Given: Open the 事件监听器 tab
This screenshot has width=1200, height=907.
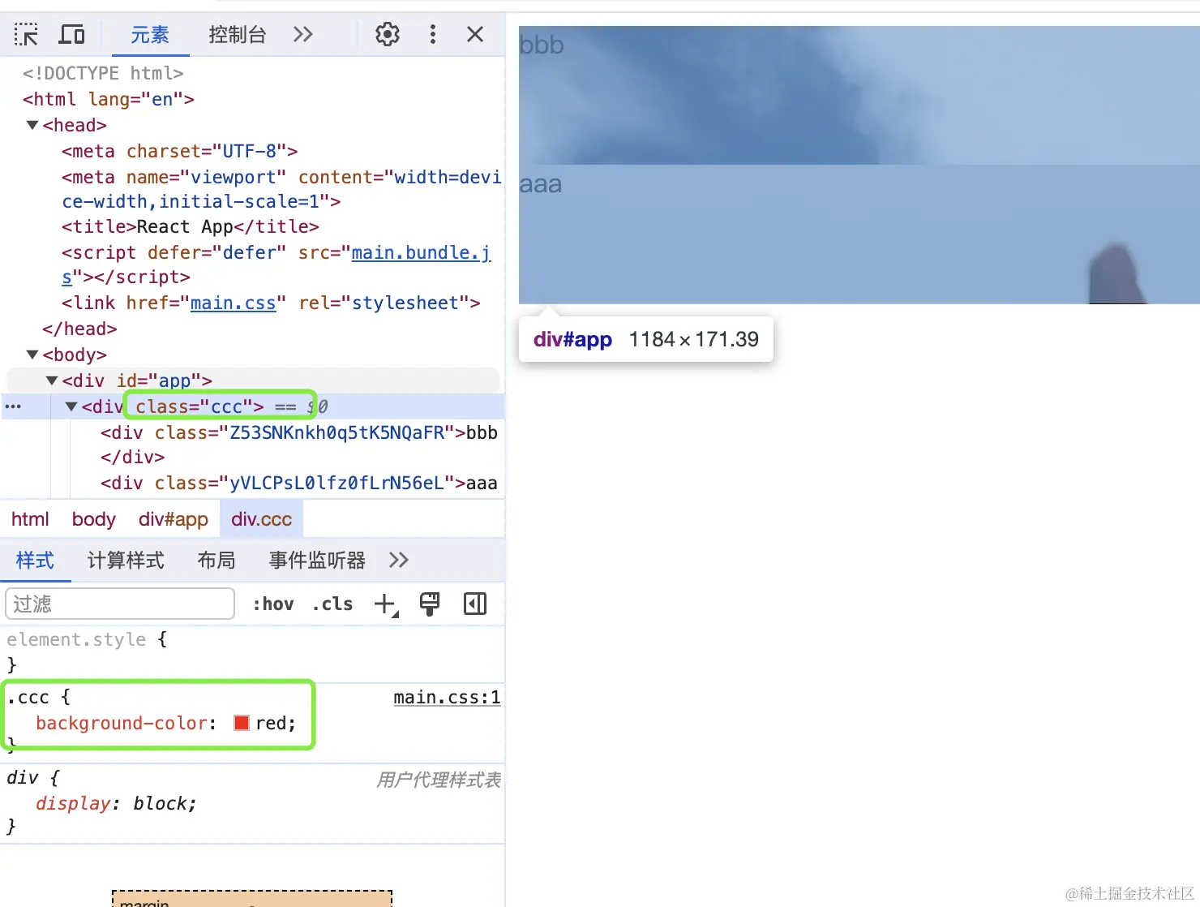Looking at the screenshot, I should (317, 561).
